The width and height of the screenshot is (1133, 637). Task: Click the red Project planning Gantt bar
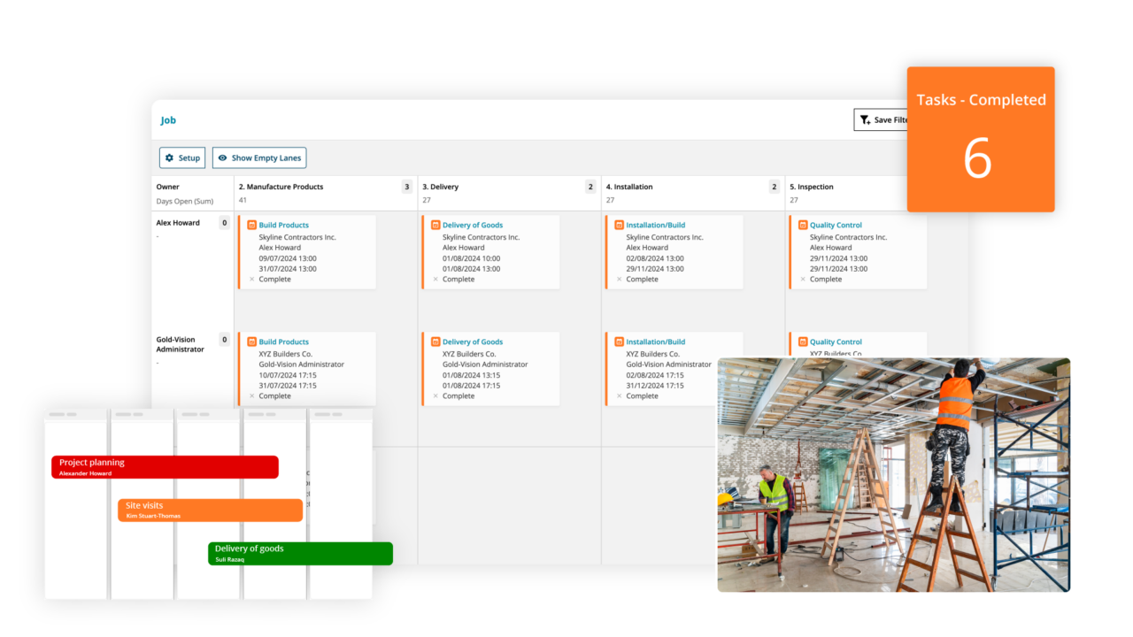click(165, 467)
